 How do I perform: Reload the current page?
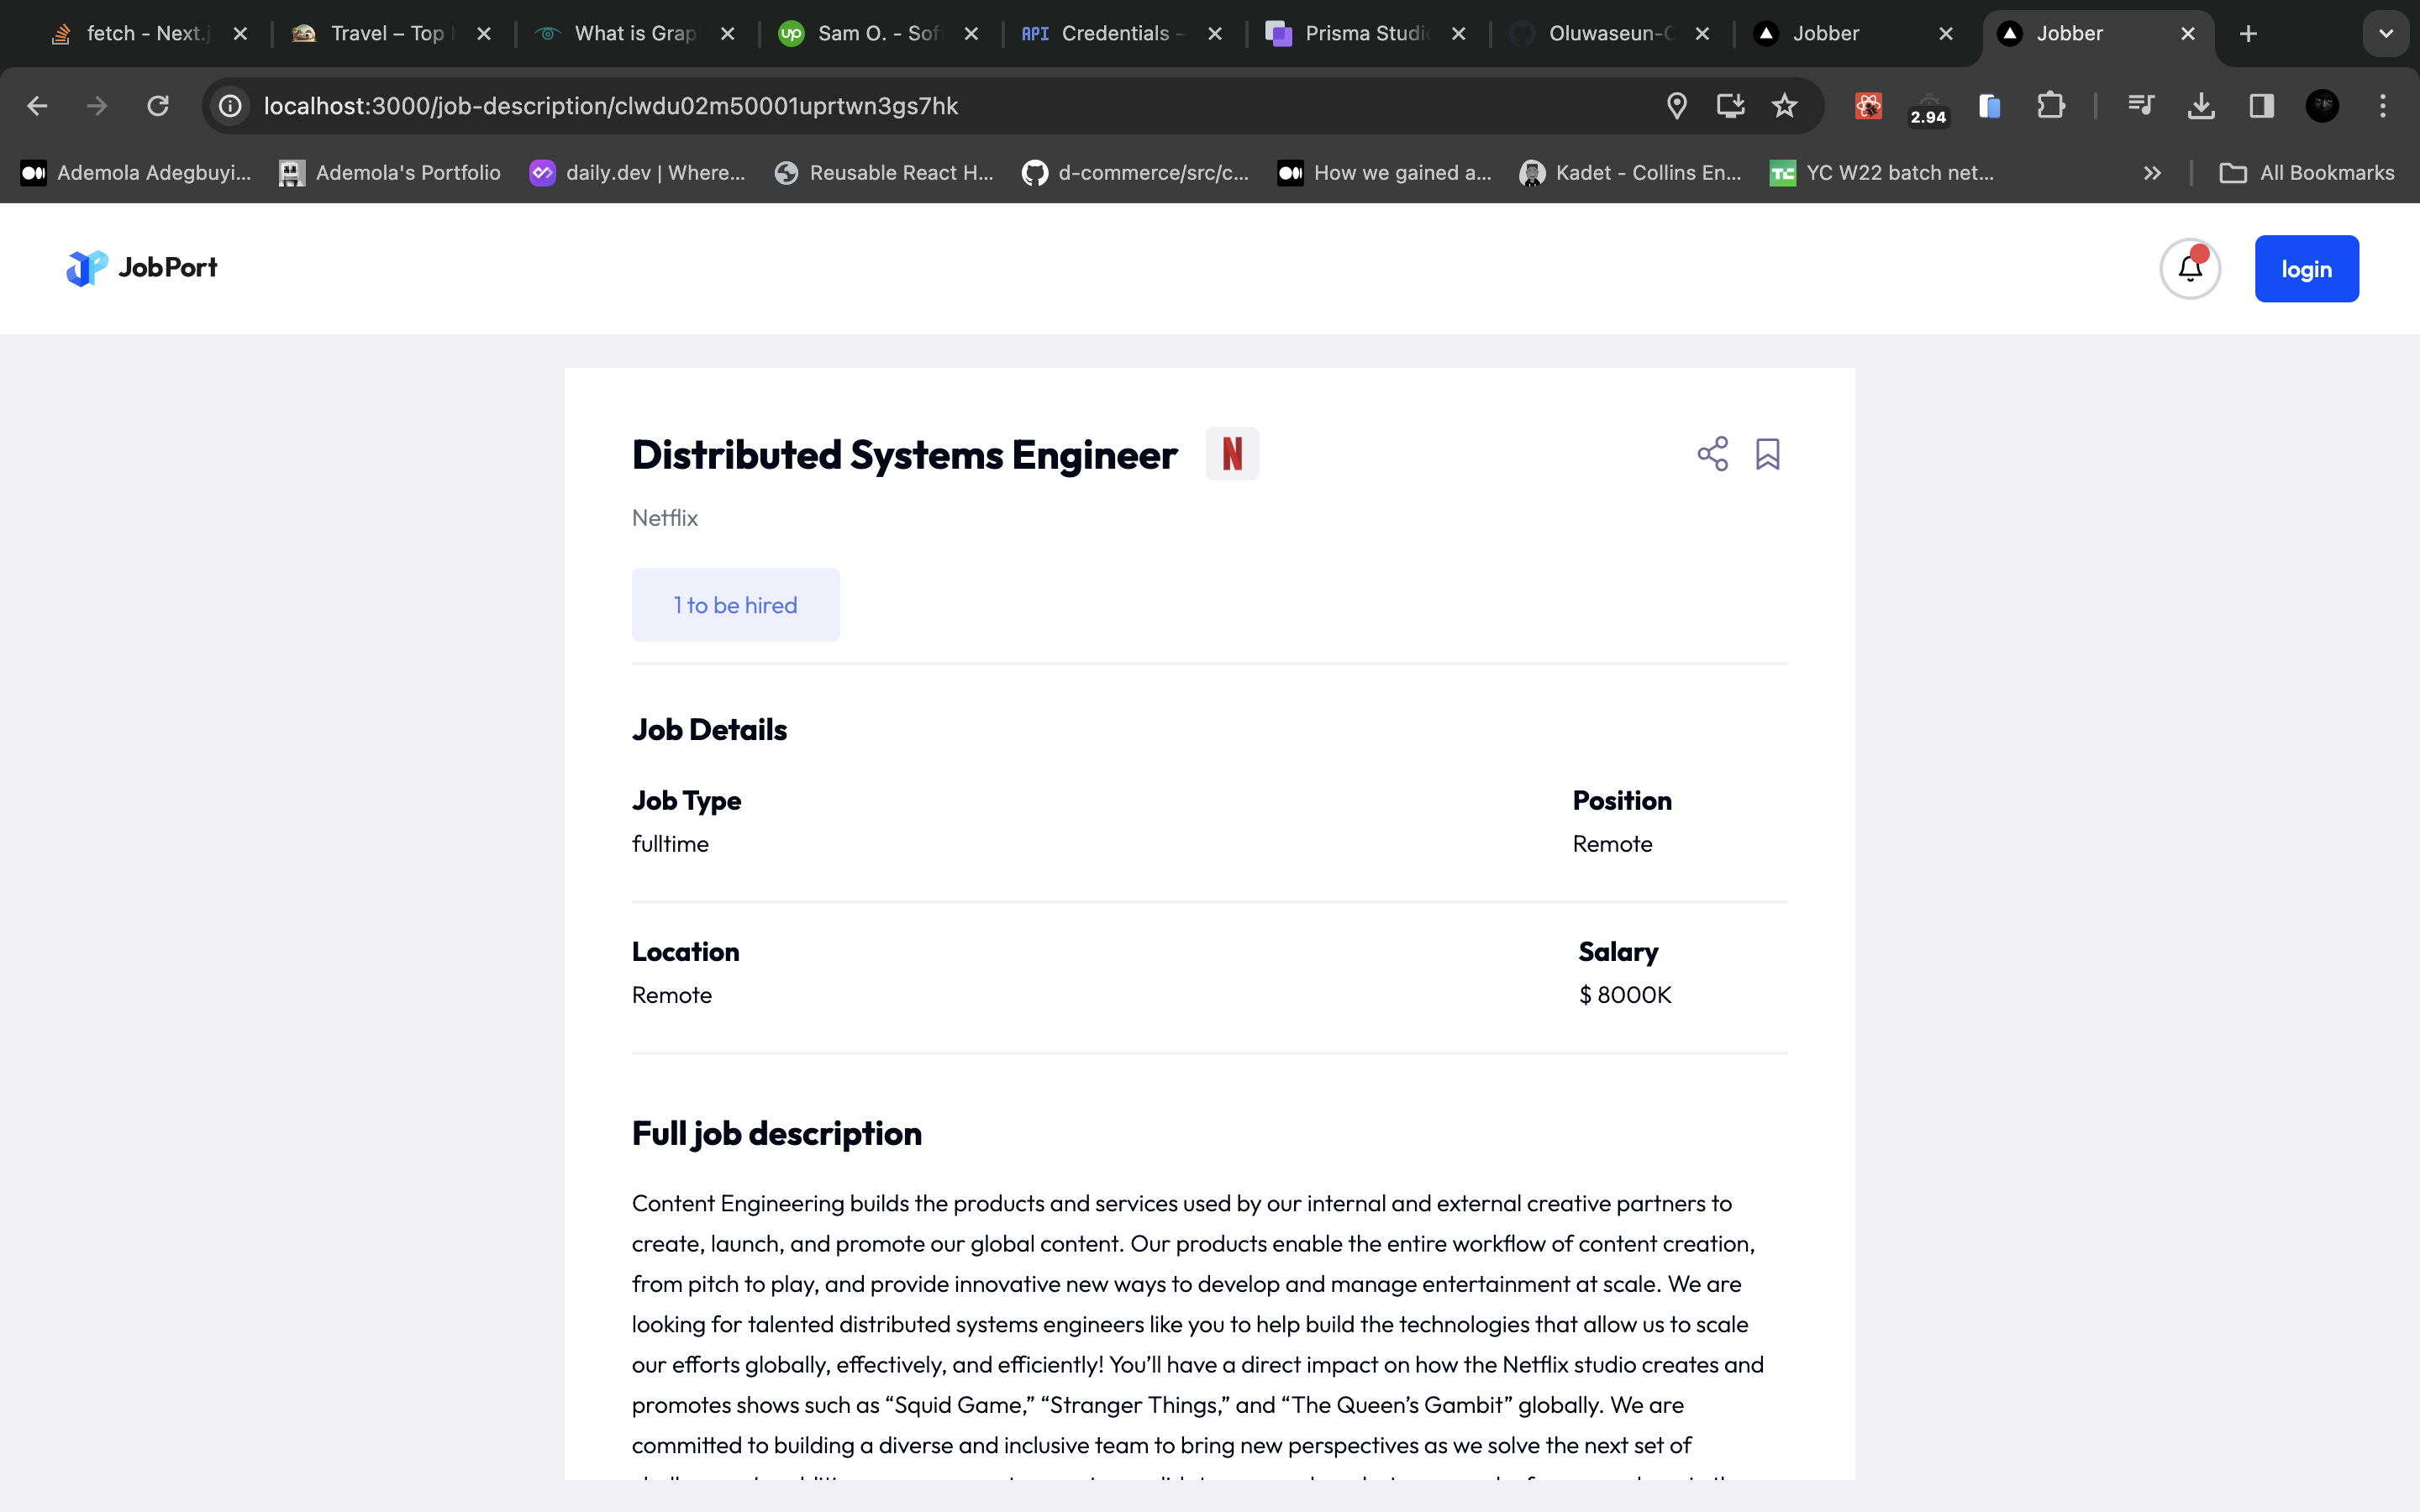[x=158, y=106]
